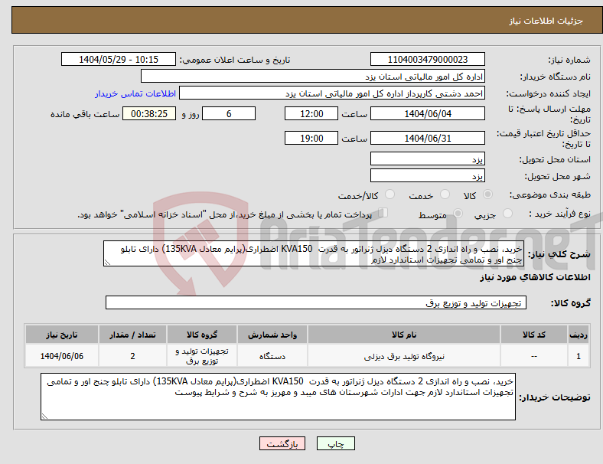Click the request creator field احمد دشتی

point(332,93)
